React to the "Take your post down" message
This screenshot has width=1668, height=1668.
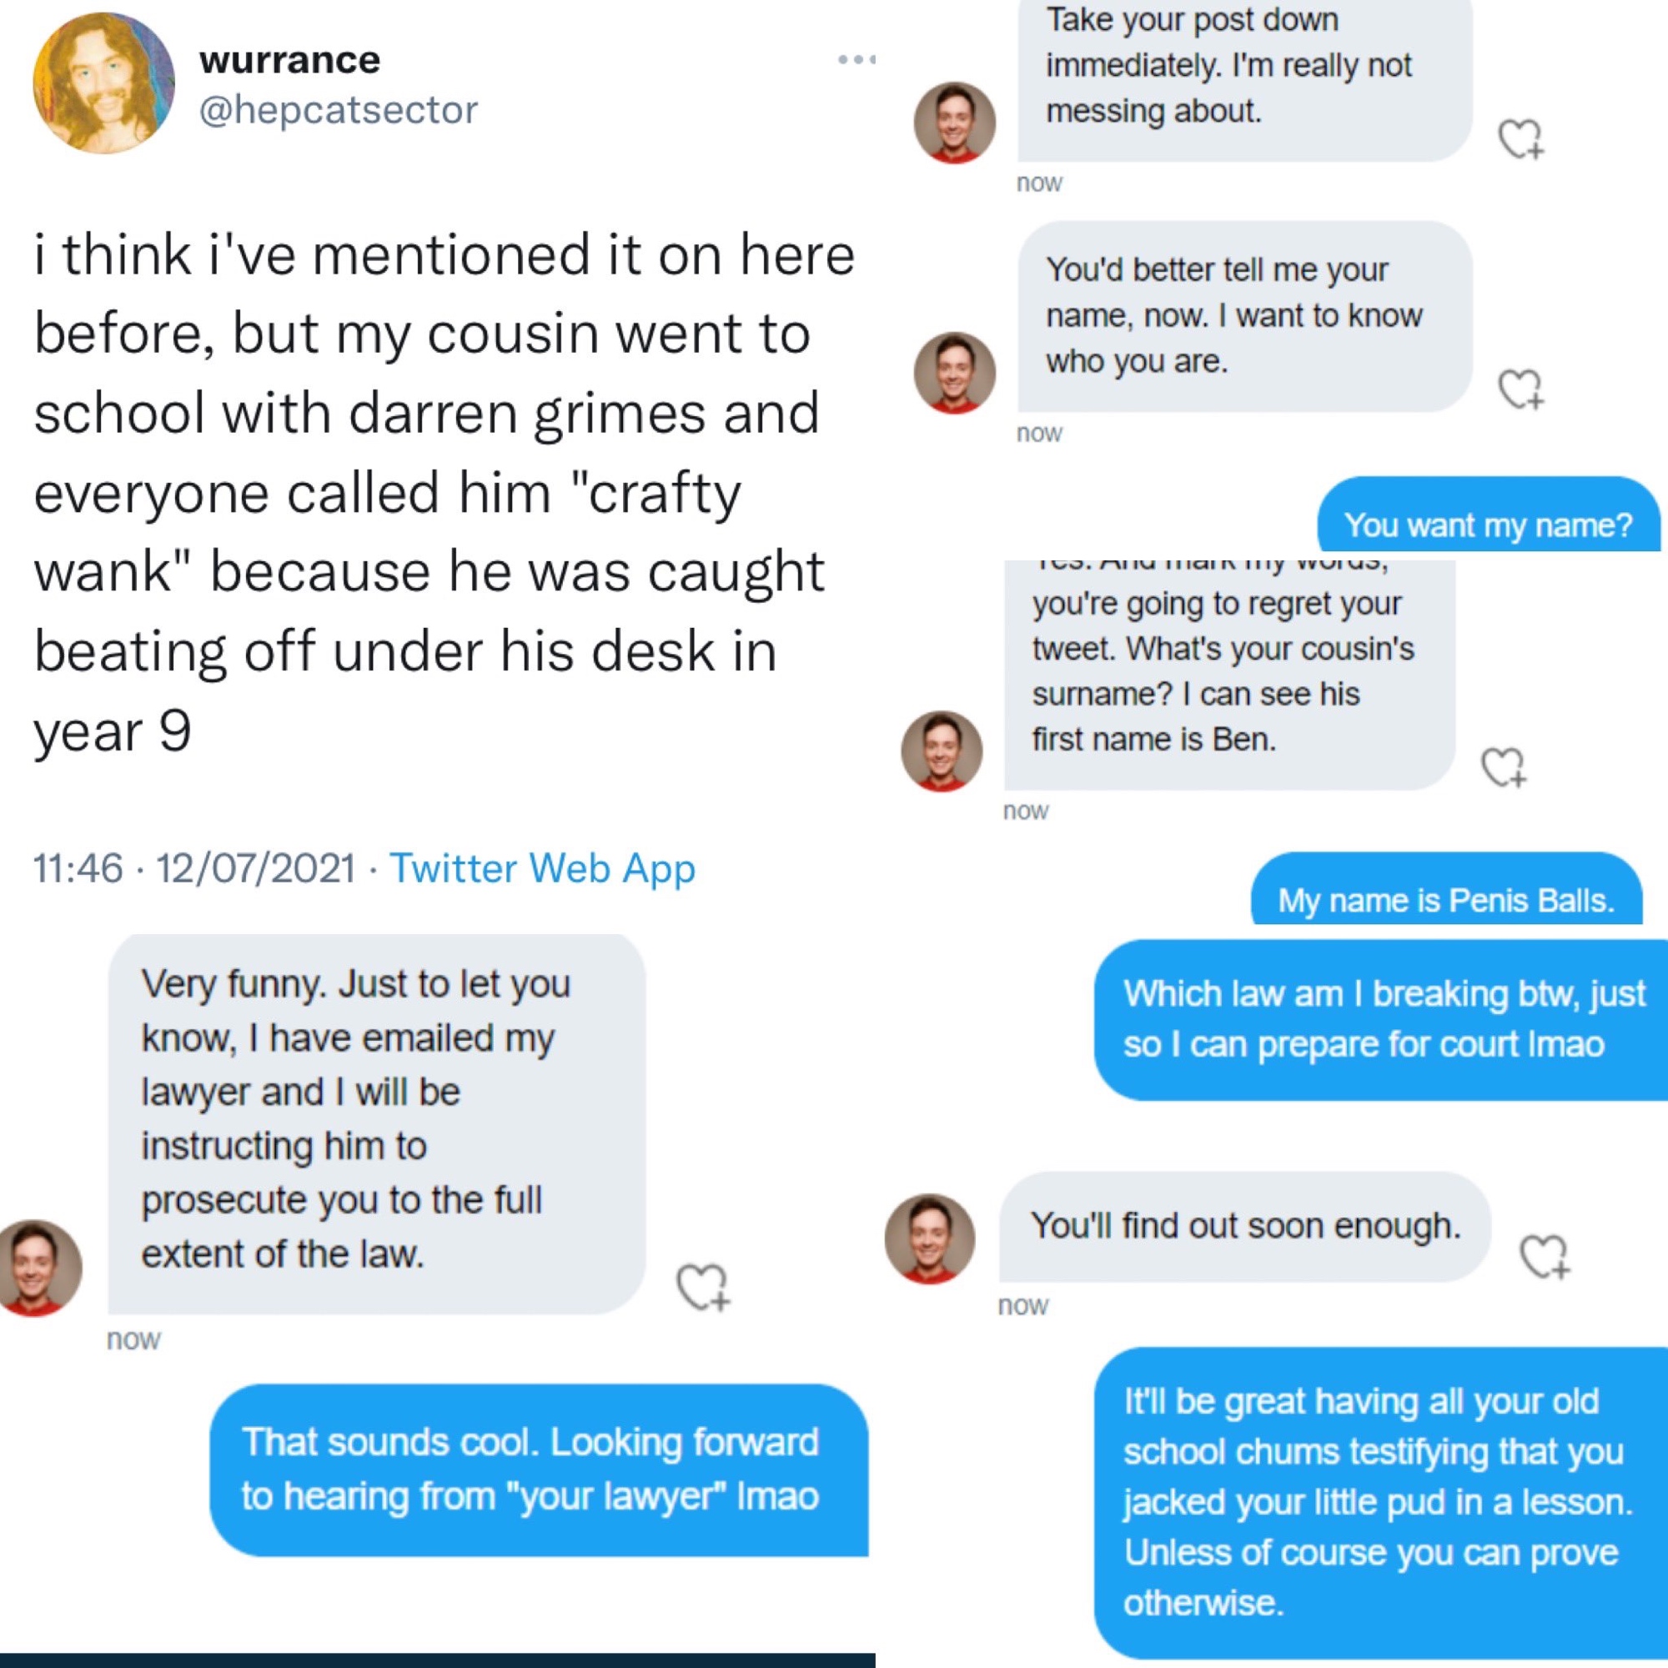1520,139
